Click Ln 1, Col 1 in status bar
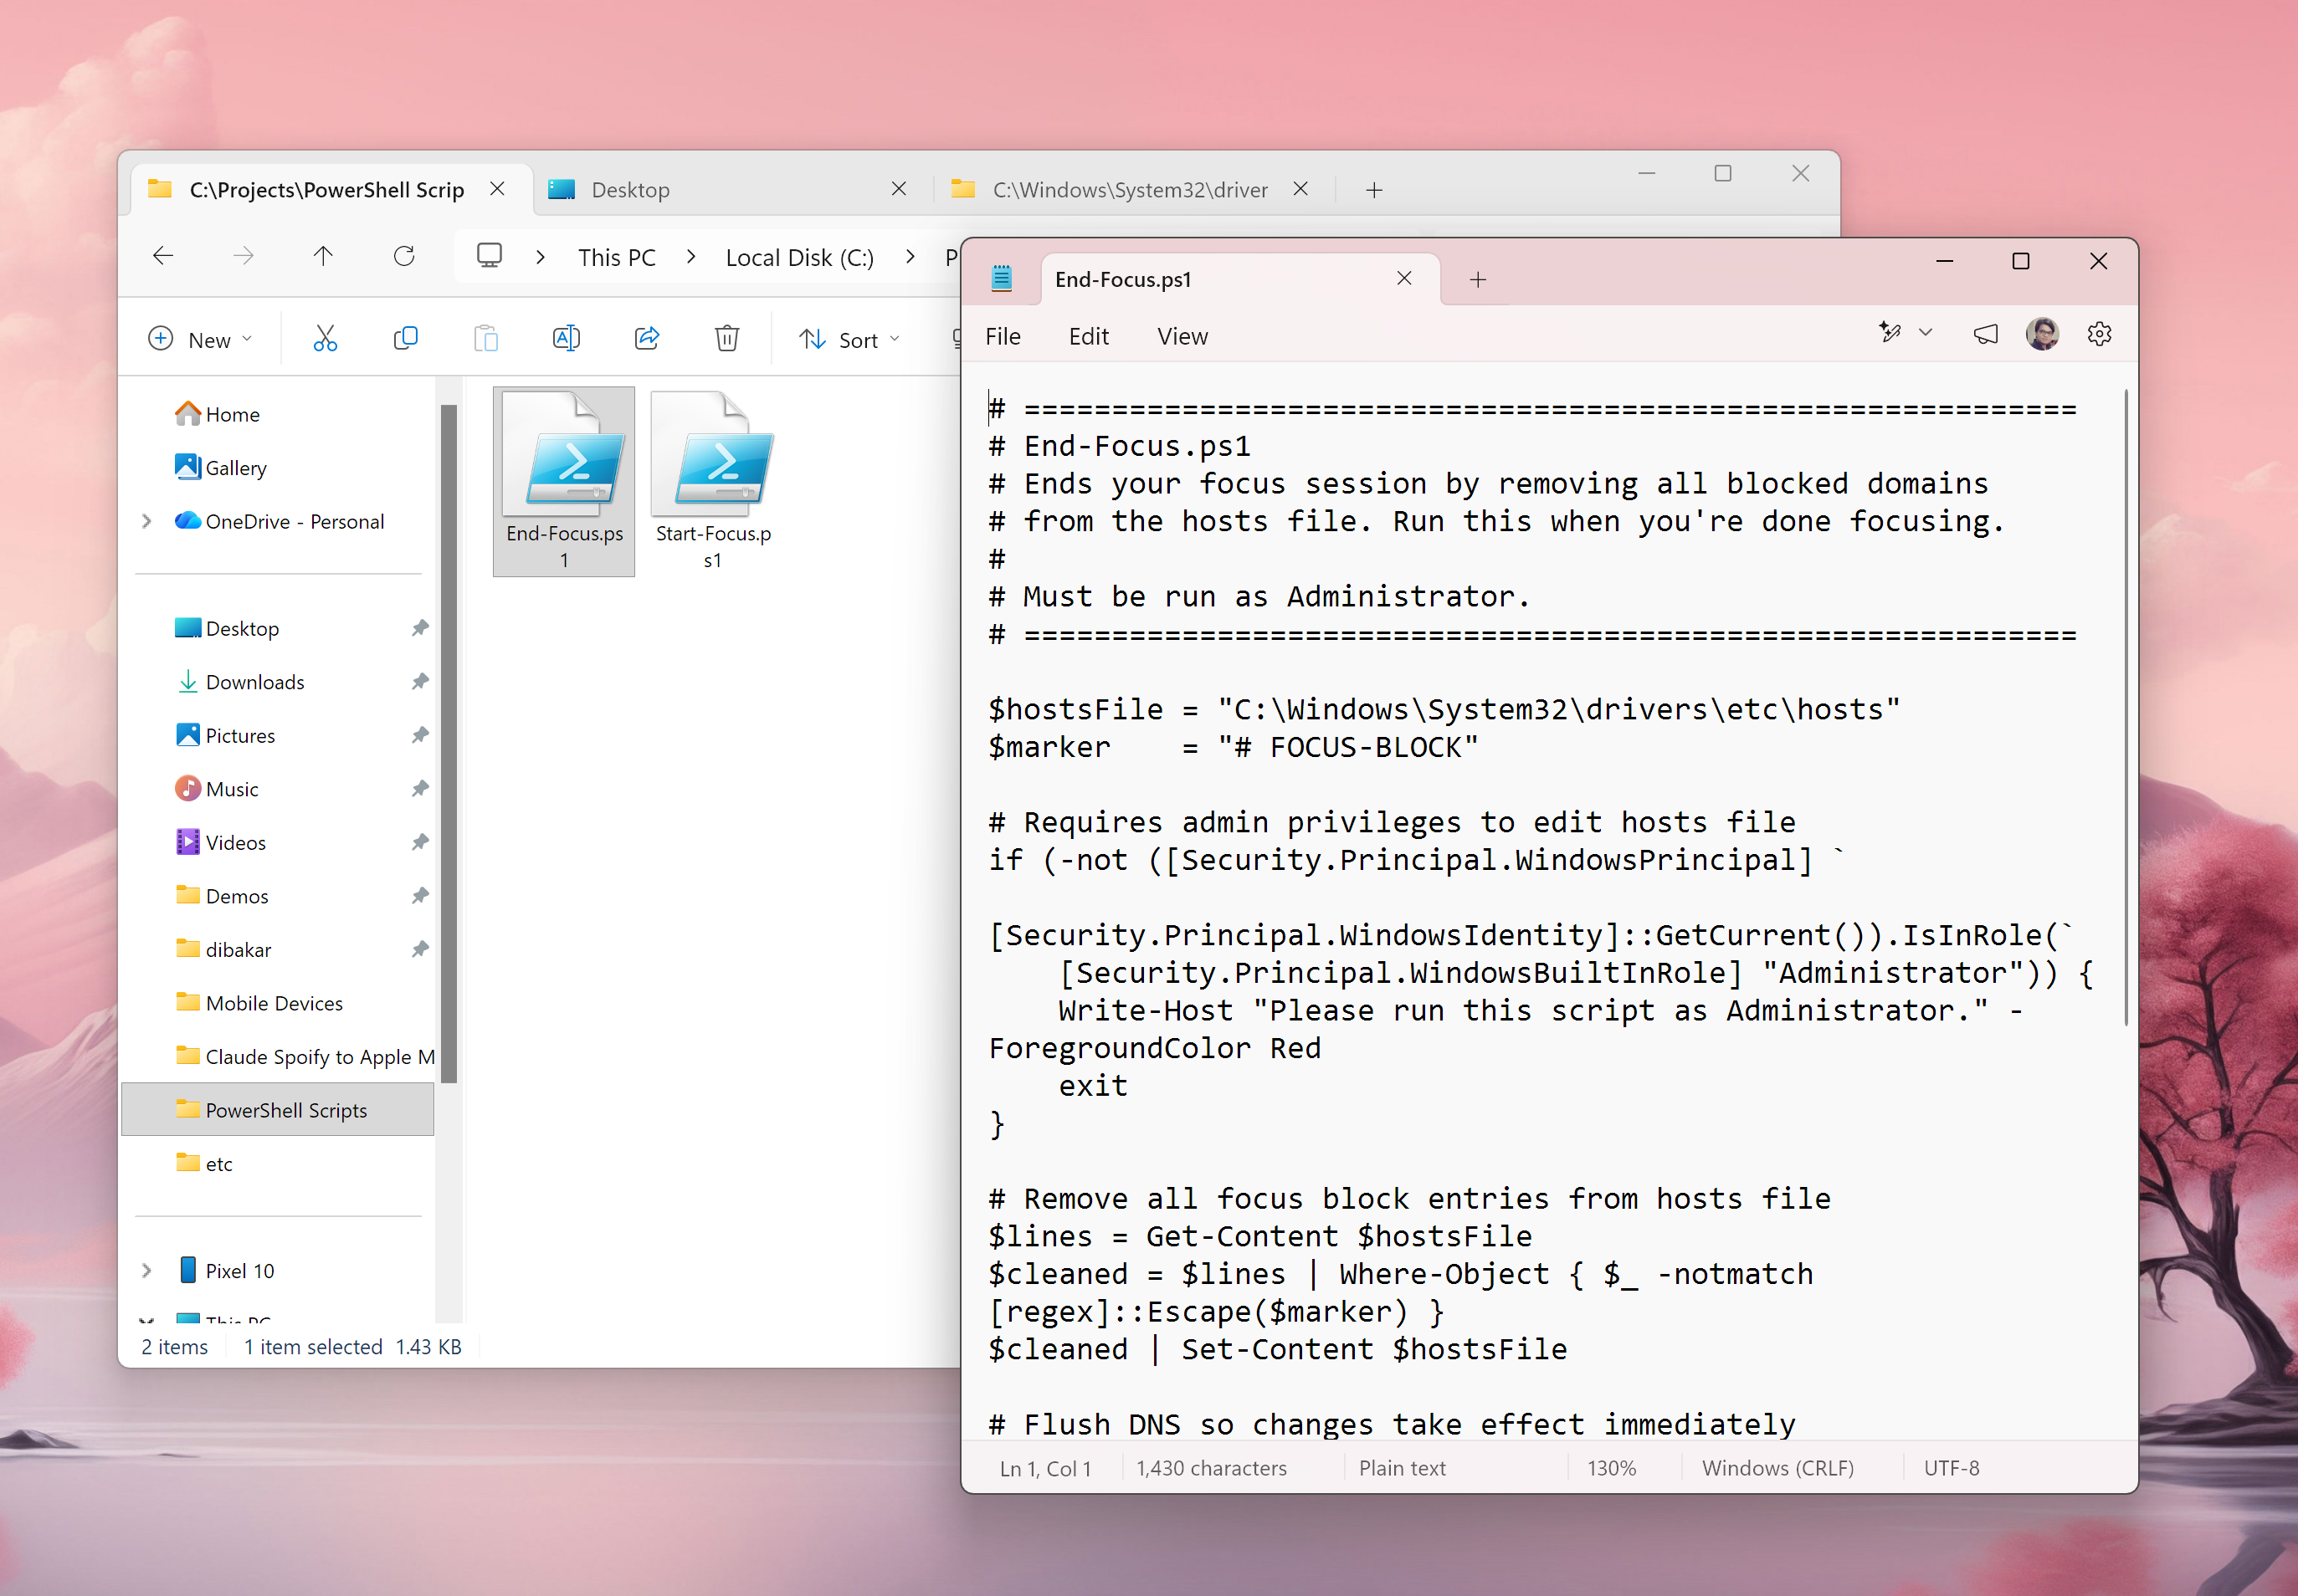This screenshot has width=2298, height=1596. (x=1045, y=1468)
